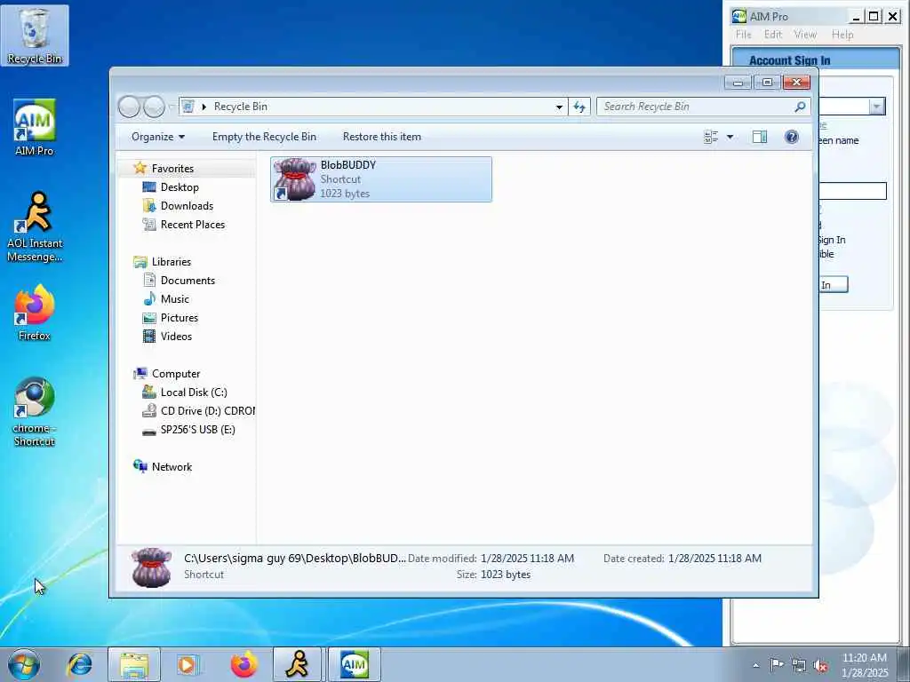
Task: Open View menu in AIM Pro window
Action: pos(805,35)
